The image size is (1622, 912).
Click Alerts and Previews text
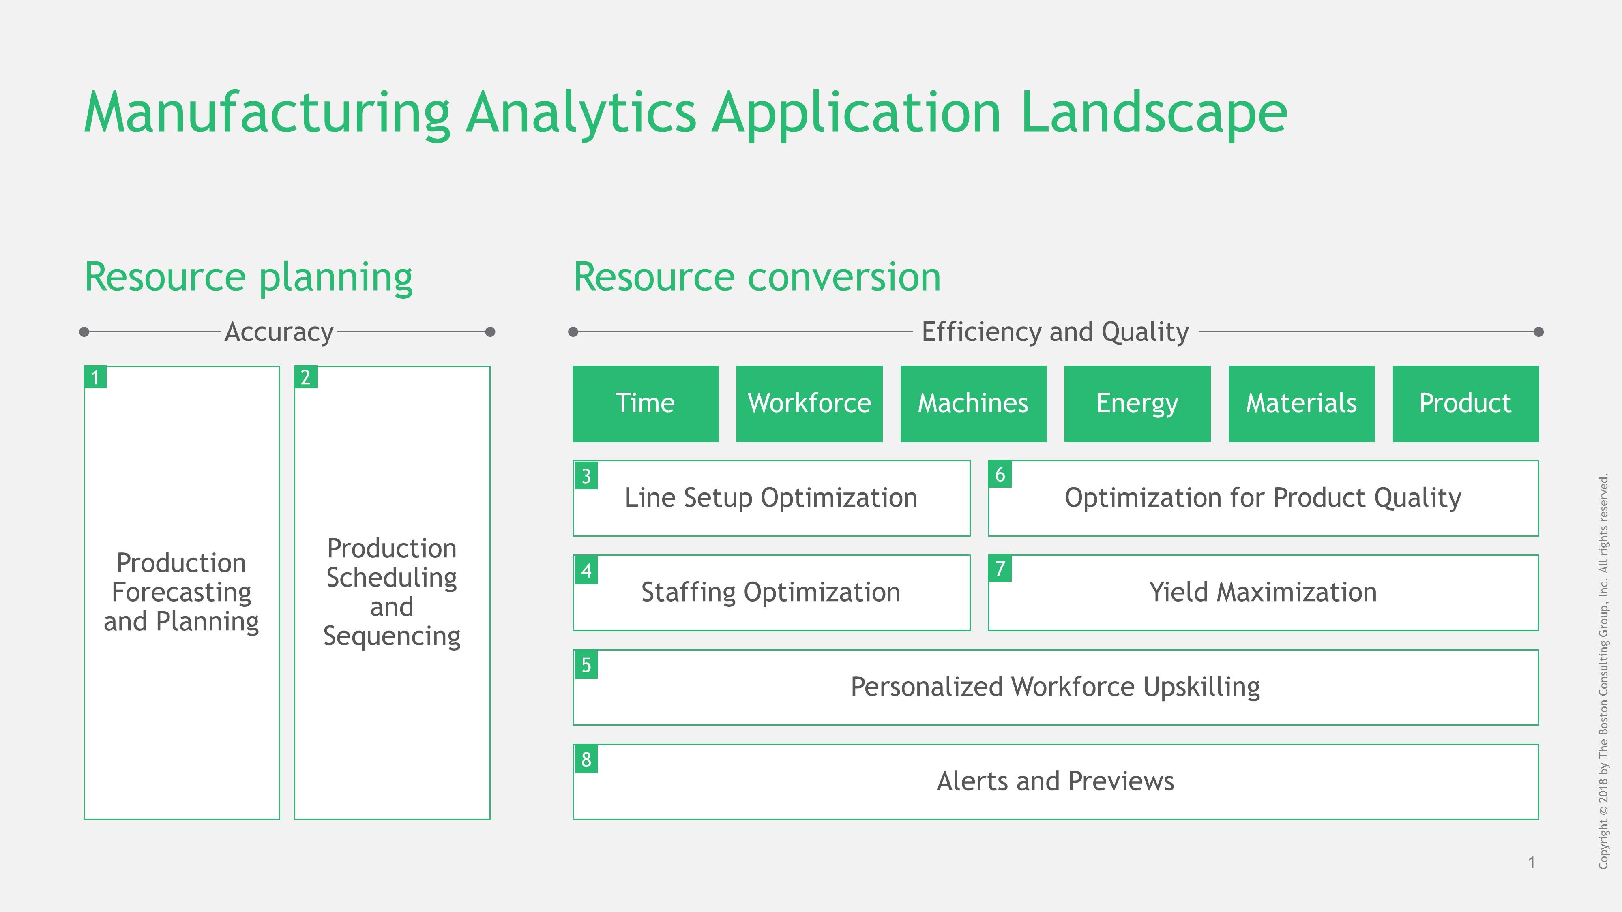tap(1055, 781)
